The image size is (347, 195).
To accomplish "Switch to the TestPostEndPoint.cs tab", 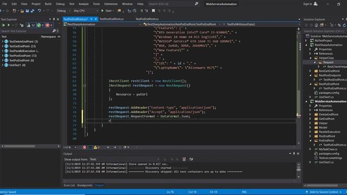I will (112, 19).
